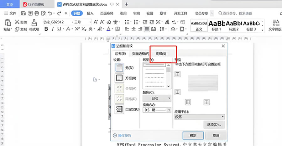Click the Justify alignment icon
This screenshot has height=146, width=282.
coord(147,29)
